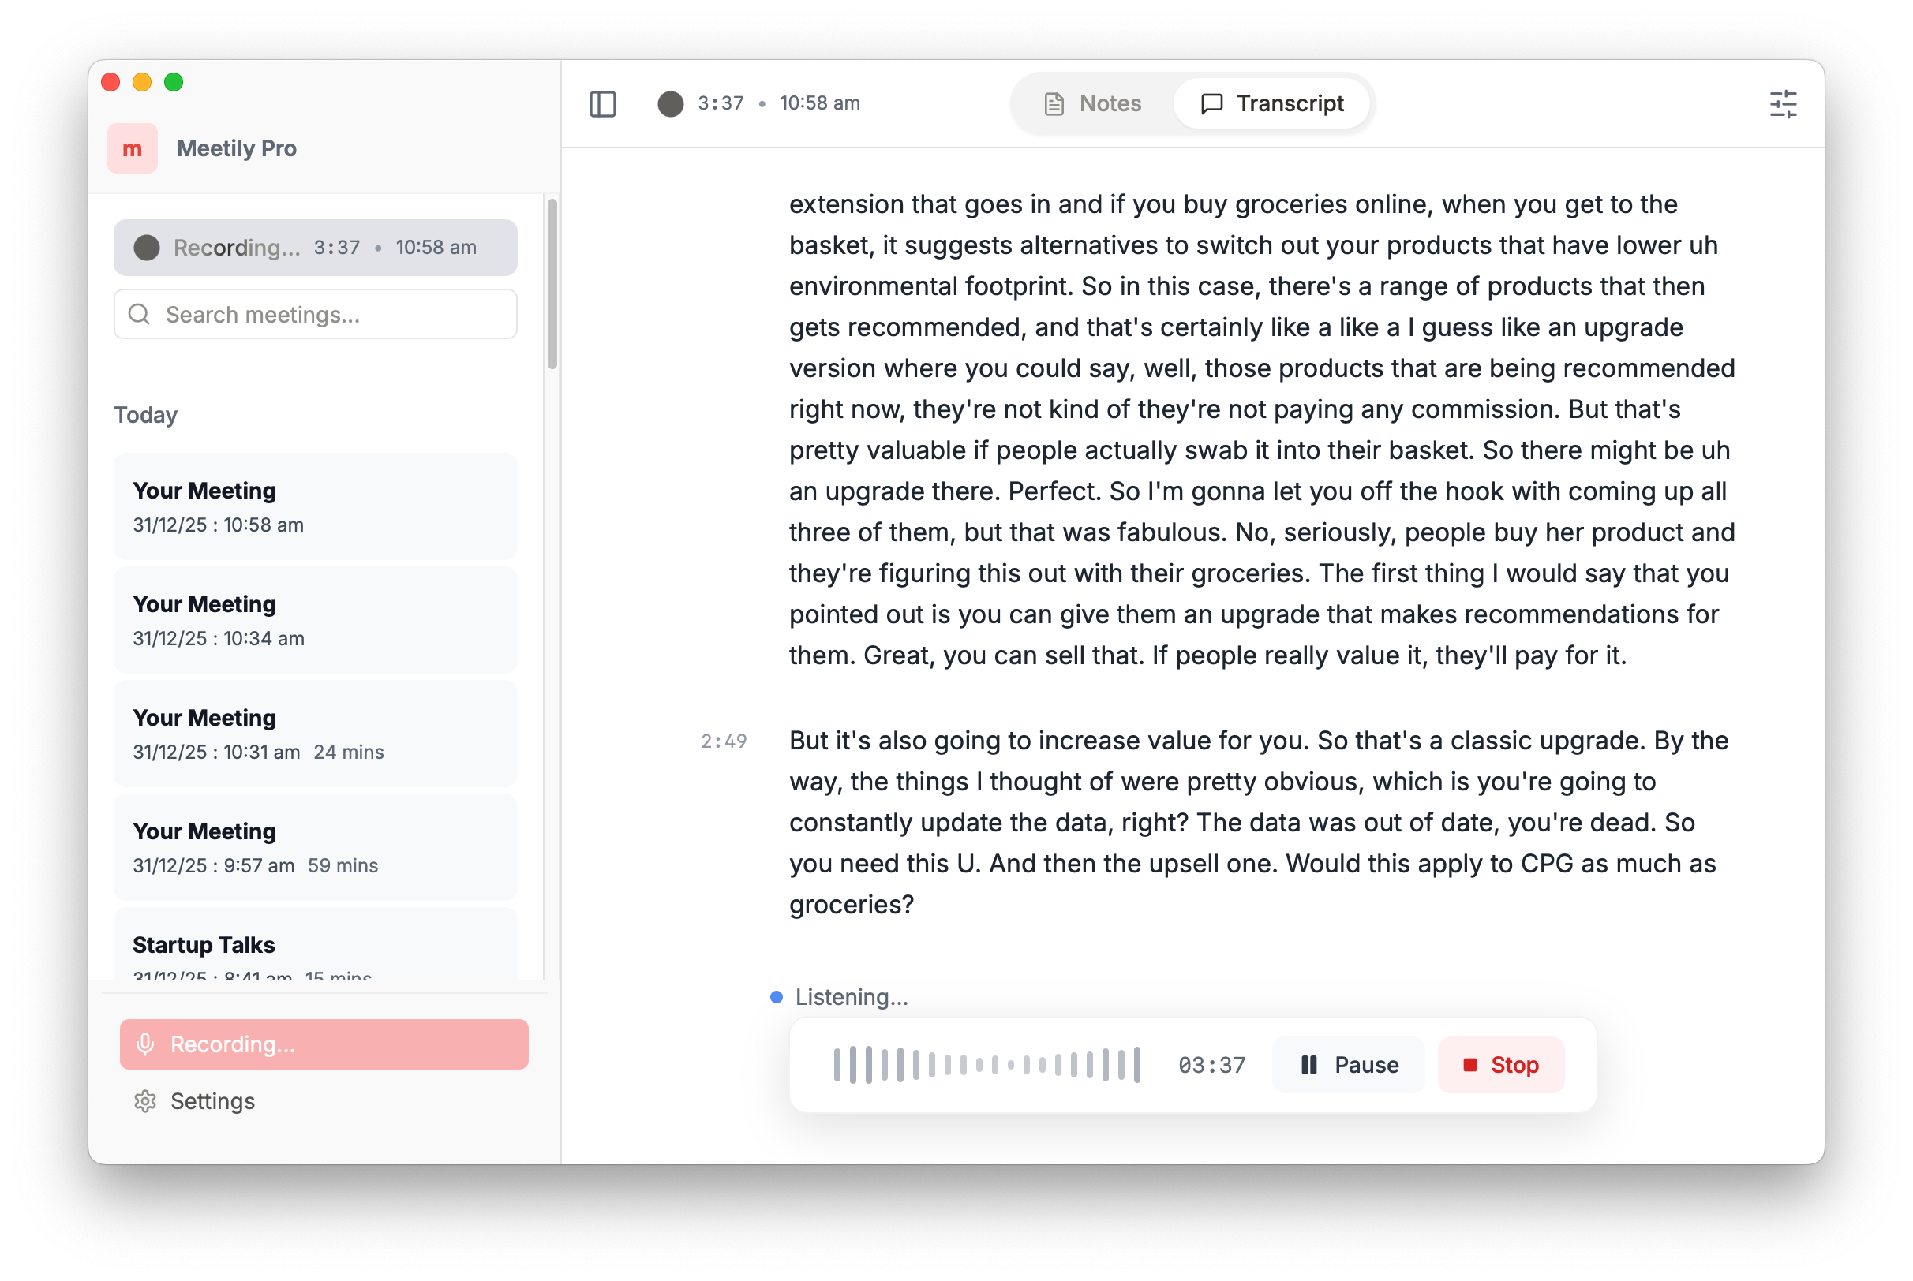1913x1281 pixels.
Task: Toggle the sidebar panel icon
Action: pyautogui.click(x=603, y=104)
